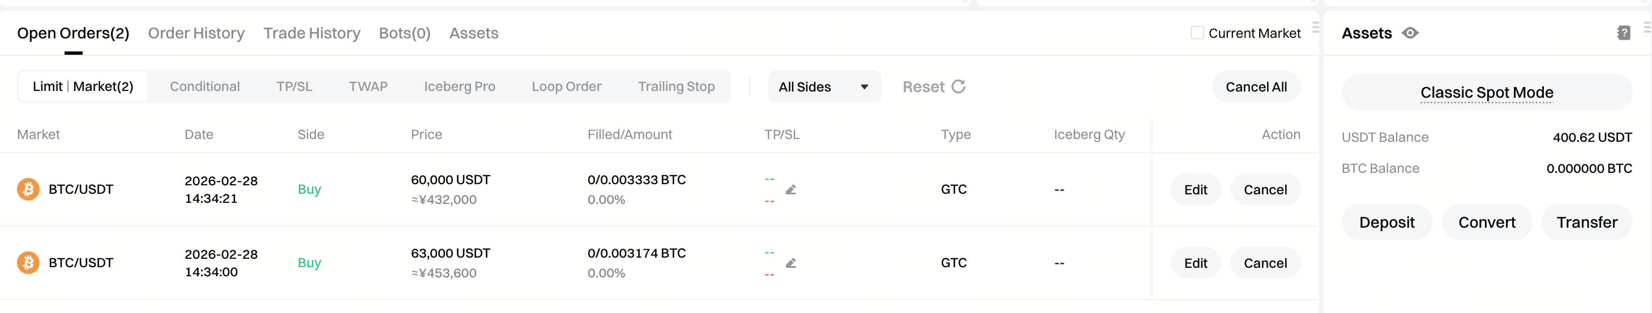Click the Bitcoin icon of the first order
This screenshot has height=313, width=1652.
(x=28, y=189)
